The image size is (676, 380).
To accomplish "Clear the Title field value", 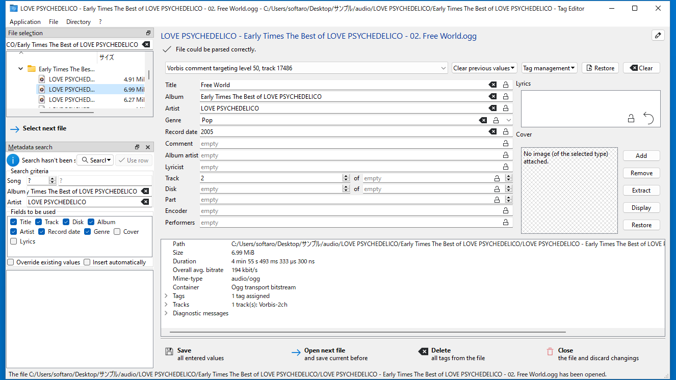I will click(492, 85).
